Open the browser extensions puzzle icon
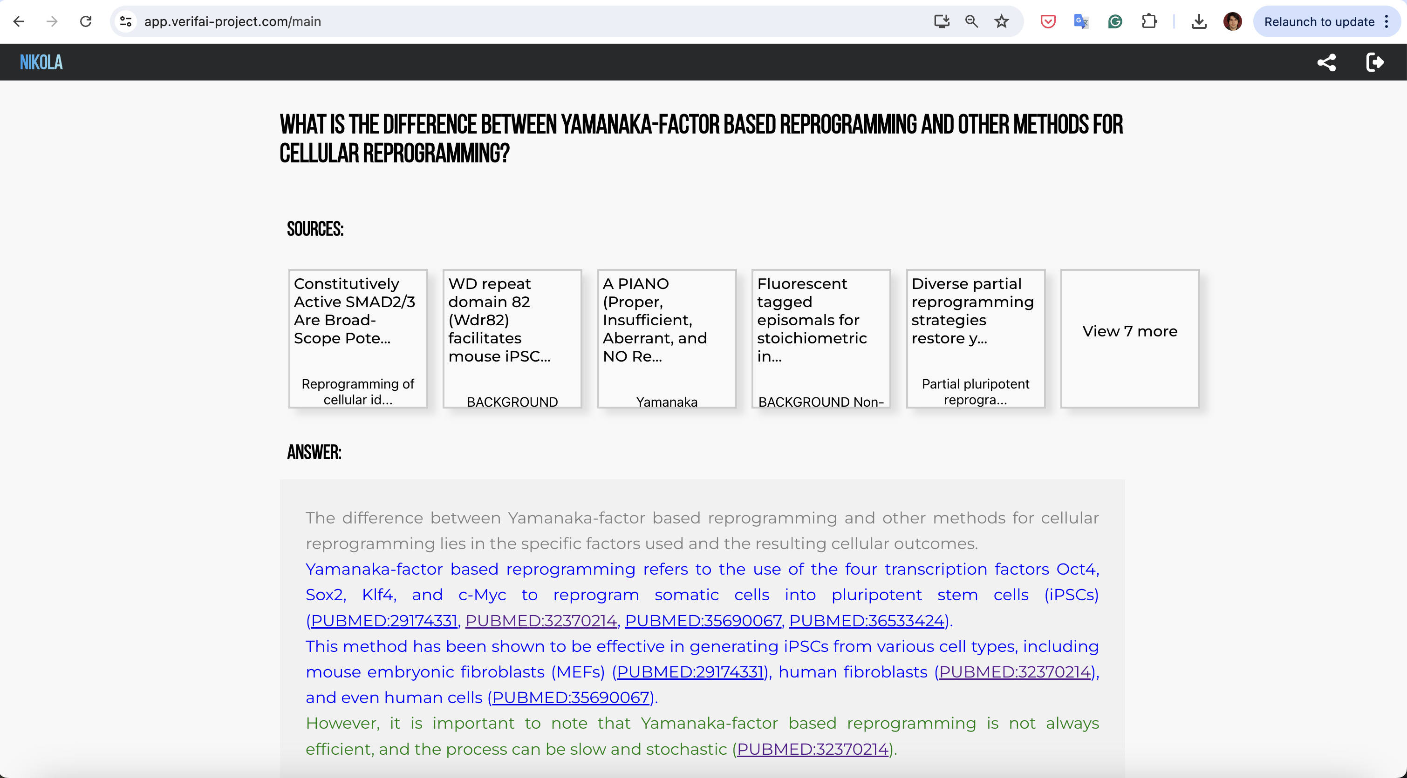The width and height of the screenshot is (1407, 778). (x=1149, y=21)
